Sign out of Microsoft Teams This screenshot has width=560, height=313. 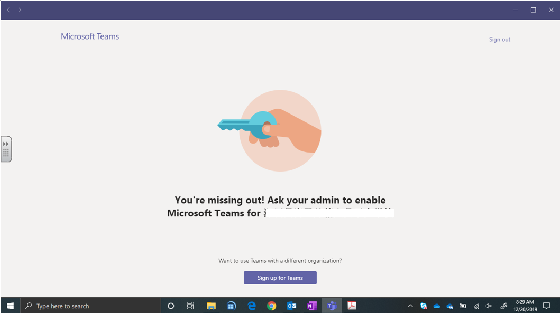499,40
